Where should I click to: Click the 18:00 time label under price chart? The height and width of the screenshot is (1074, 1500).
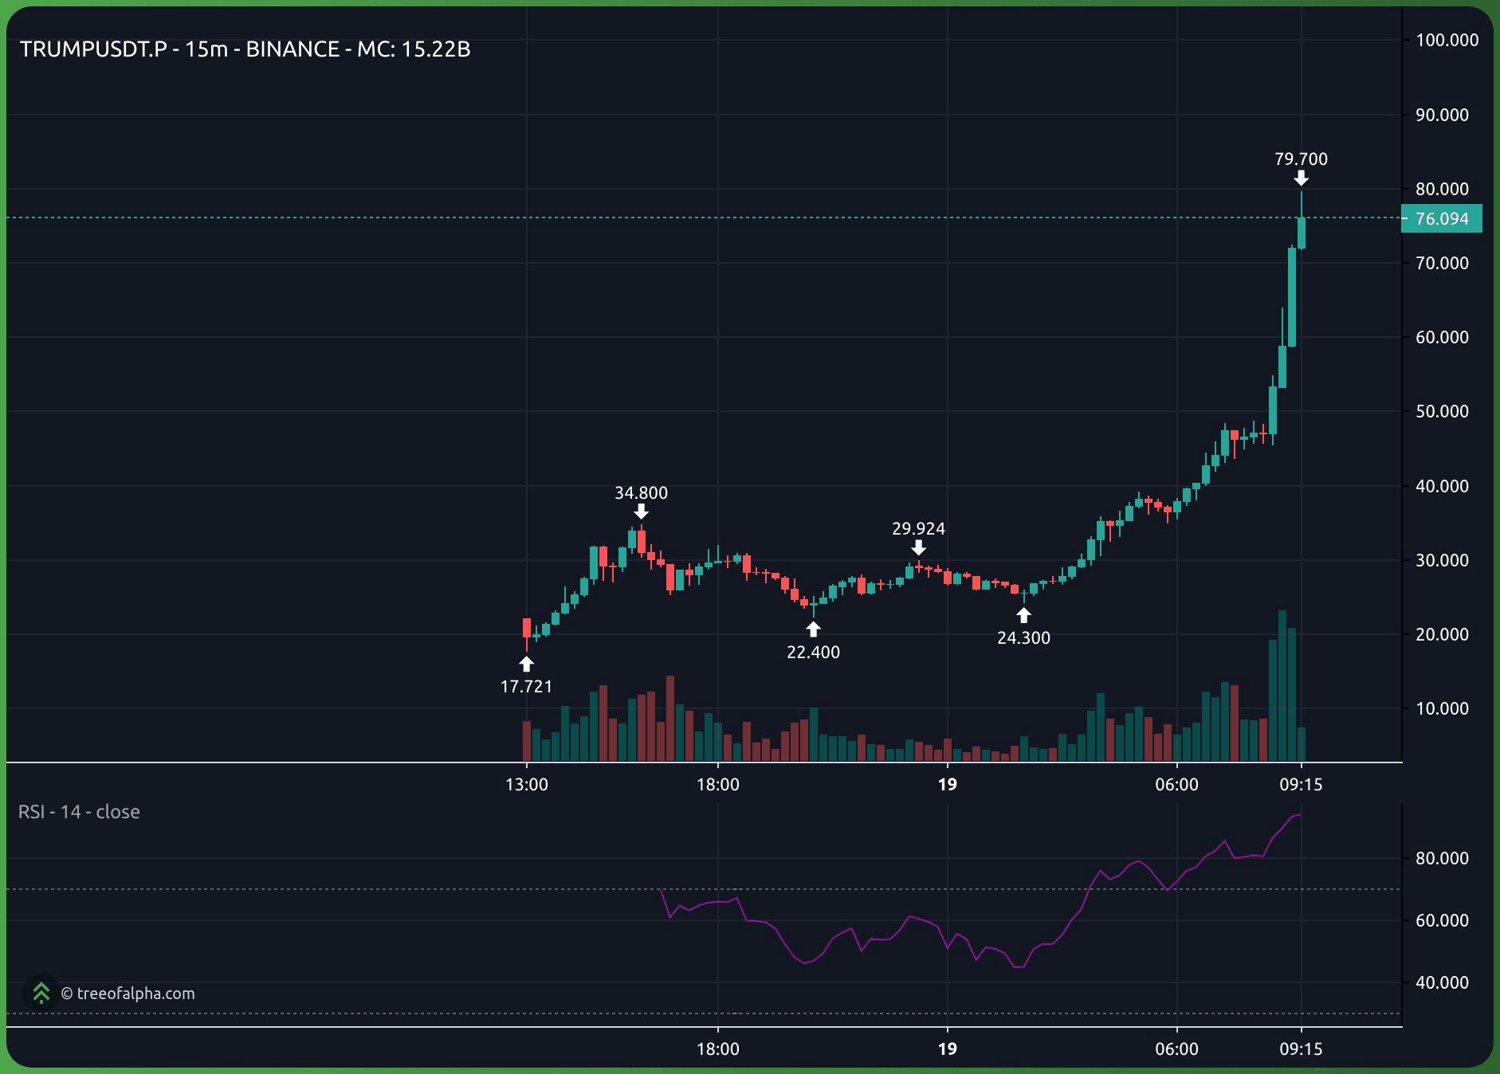click(718, 785)
